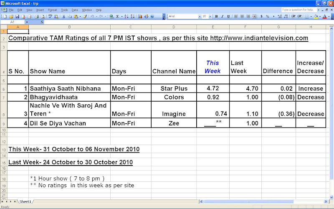Launch the Chart Wizard icon
The height and width of the screenshot is (209, 334).
[140, 16]
